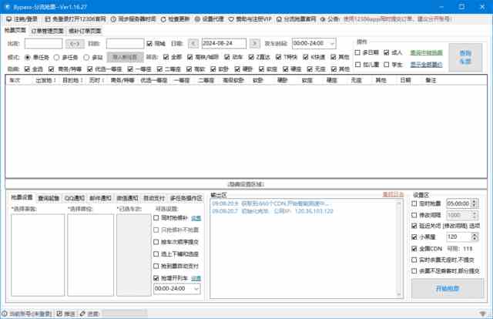Click the 注销/登录 toolbar icon

(x=8, y=17)
